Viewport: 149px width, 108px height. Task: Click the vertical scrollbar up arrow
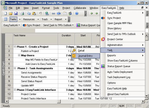(x=147, y=35)
